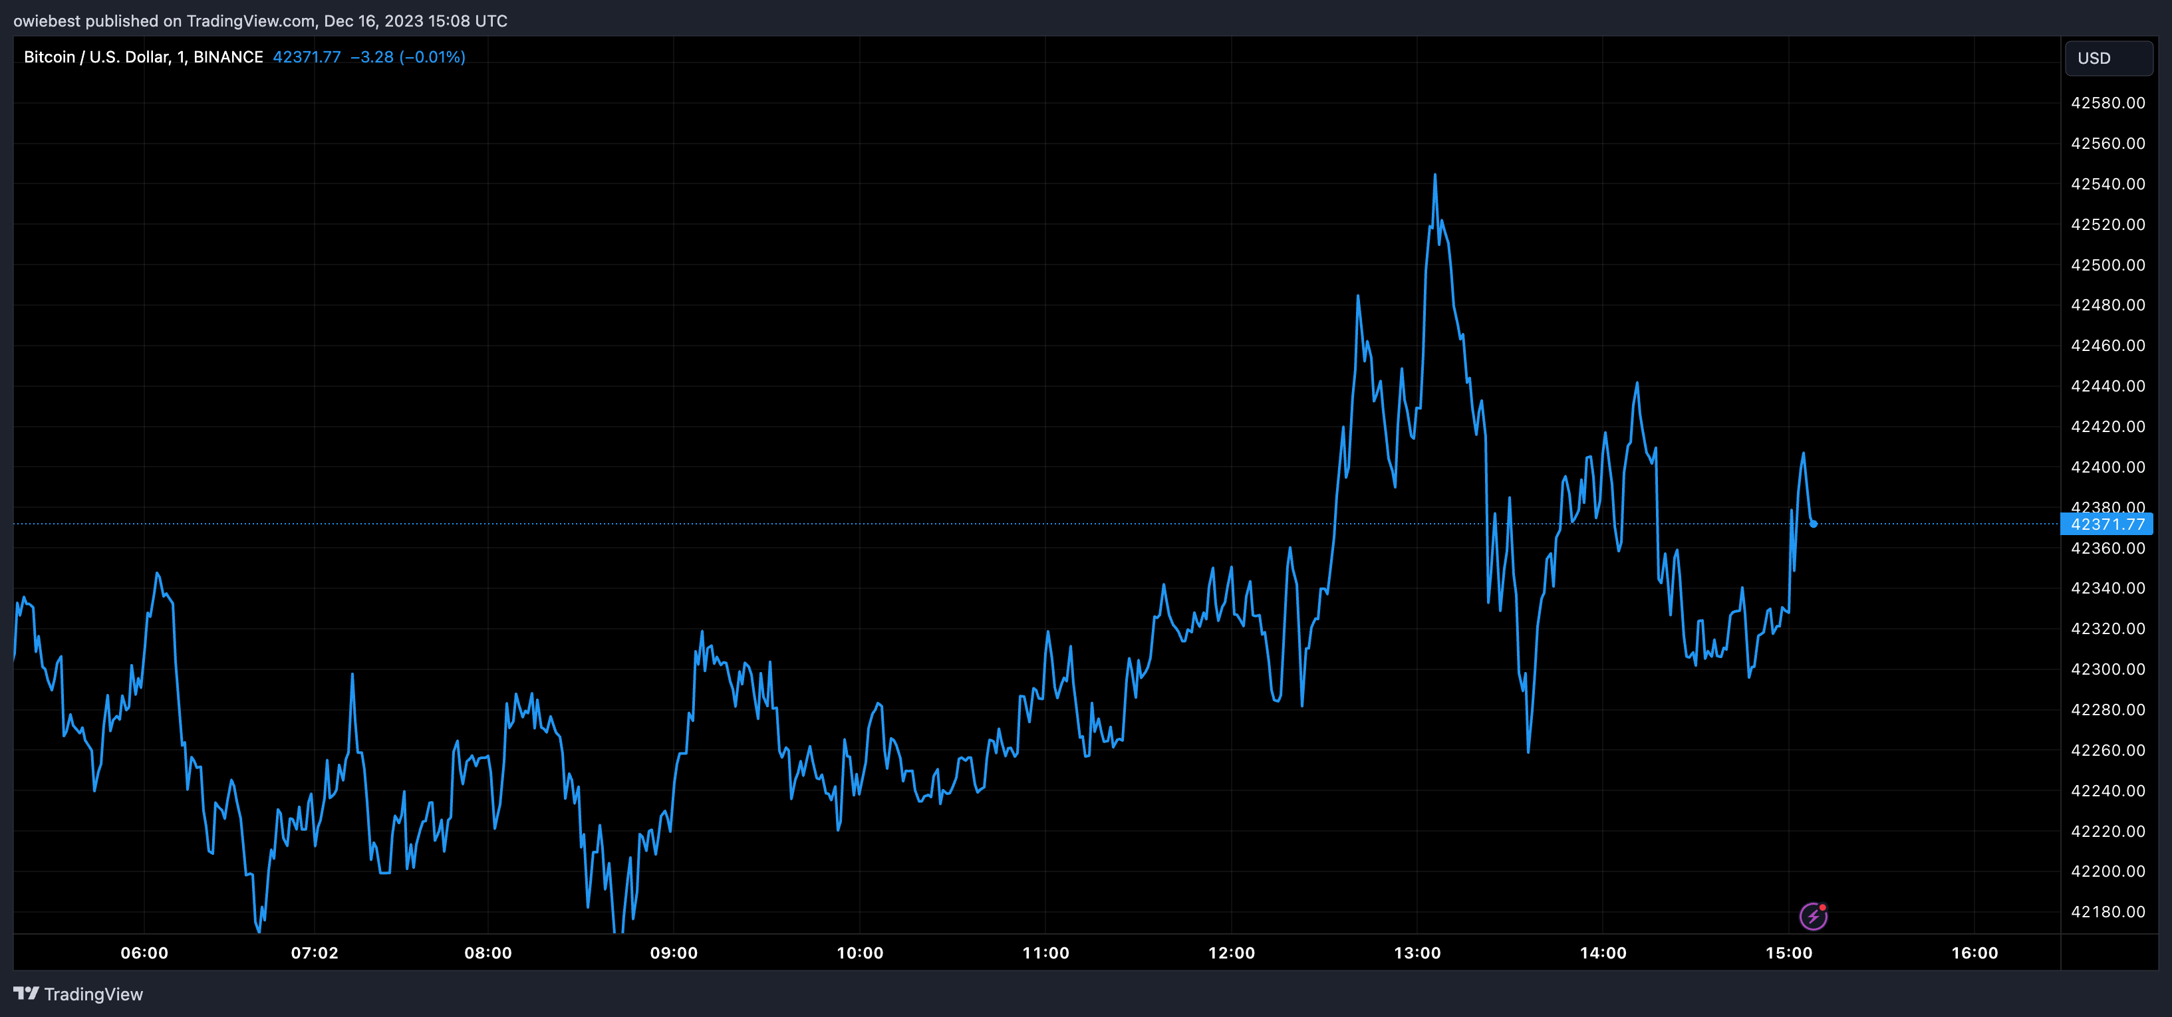Viewport: 2172px width, 1017px height.
Task: Click the 42400.00 price axis label
Action: click(2108, 467)
